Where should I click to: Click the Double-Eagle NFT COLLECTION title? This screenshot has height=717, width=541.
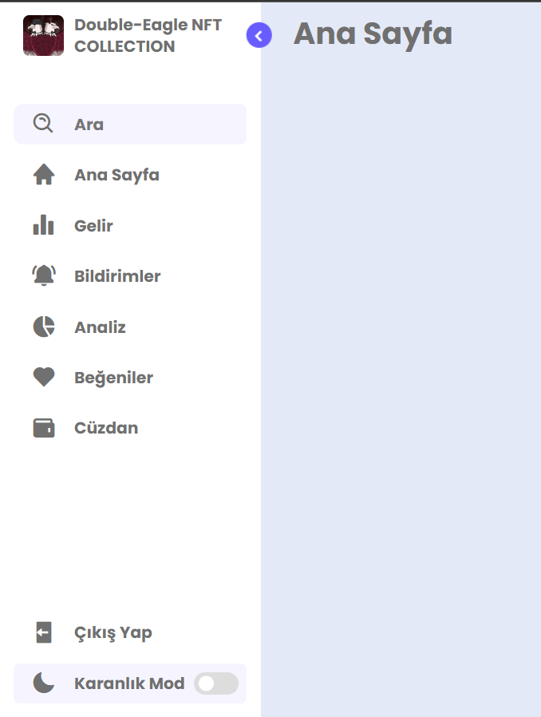pos(148,35)
